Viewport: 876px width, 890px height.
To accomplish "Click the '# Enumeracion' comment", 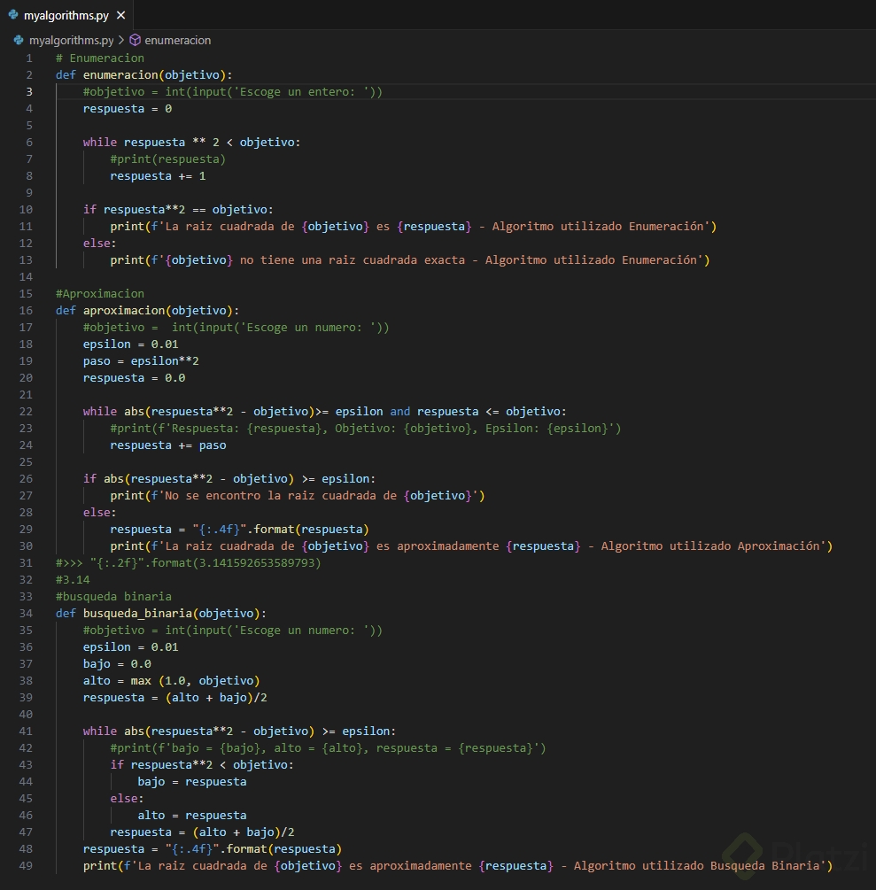I will click(x=100, y=58).
